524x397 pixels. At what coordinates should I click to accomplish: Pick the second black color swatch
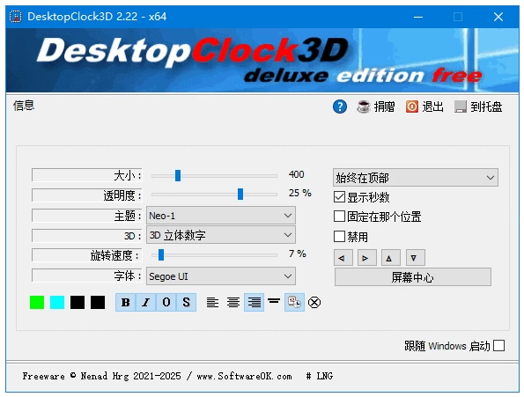click(98, 302)
